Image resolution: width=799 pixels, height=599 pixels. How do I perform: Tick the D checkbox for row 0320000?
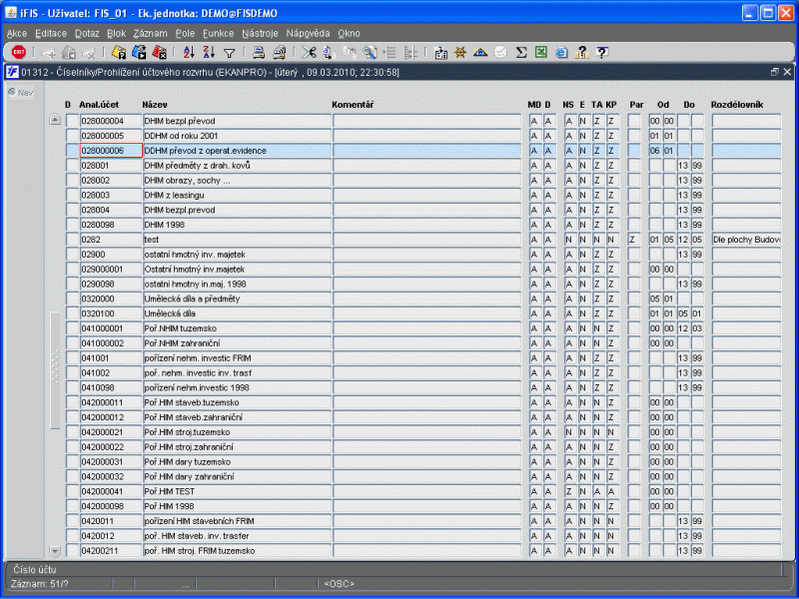point(72,299)
